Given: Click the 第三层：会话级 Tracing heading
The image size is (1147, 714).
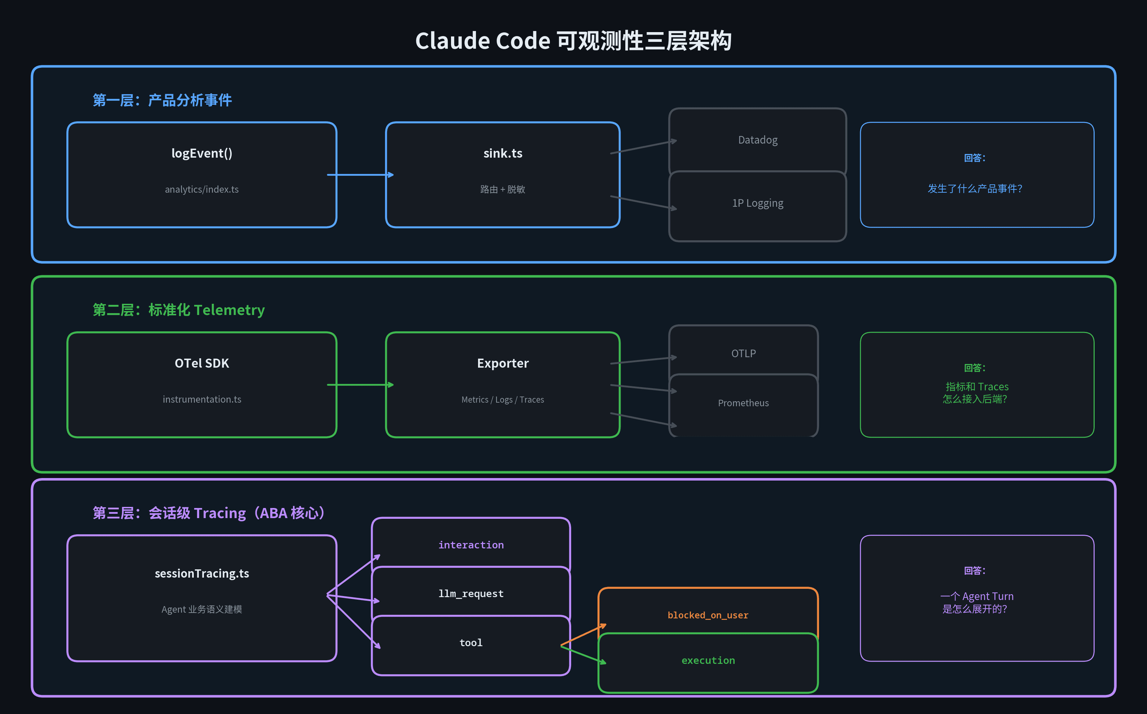Looking at the screenshot, I should click(209, 513).
